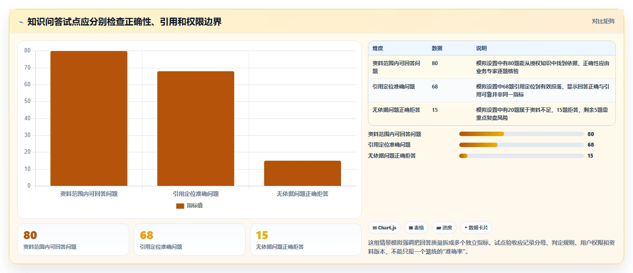Click the description starting 模拟设置中有80题
The height and width of the screenshot is (273, 633).
(543, 67)
